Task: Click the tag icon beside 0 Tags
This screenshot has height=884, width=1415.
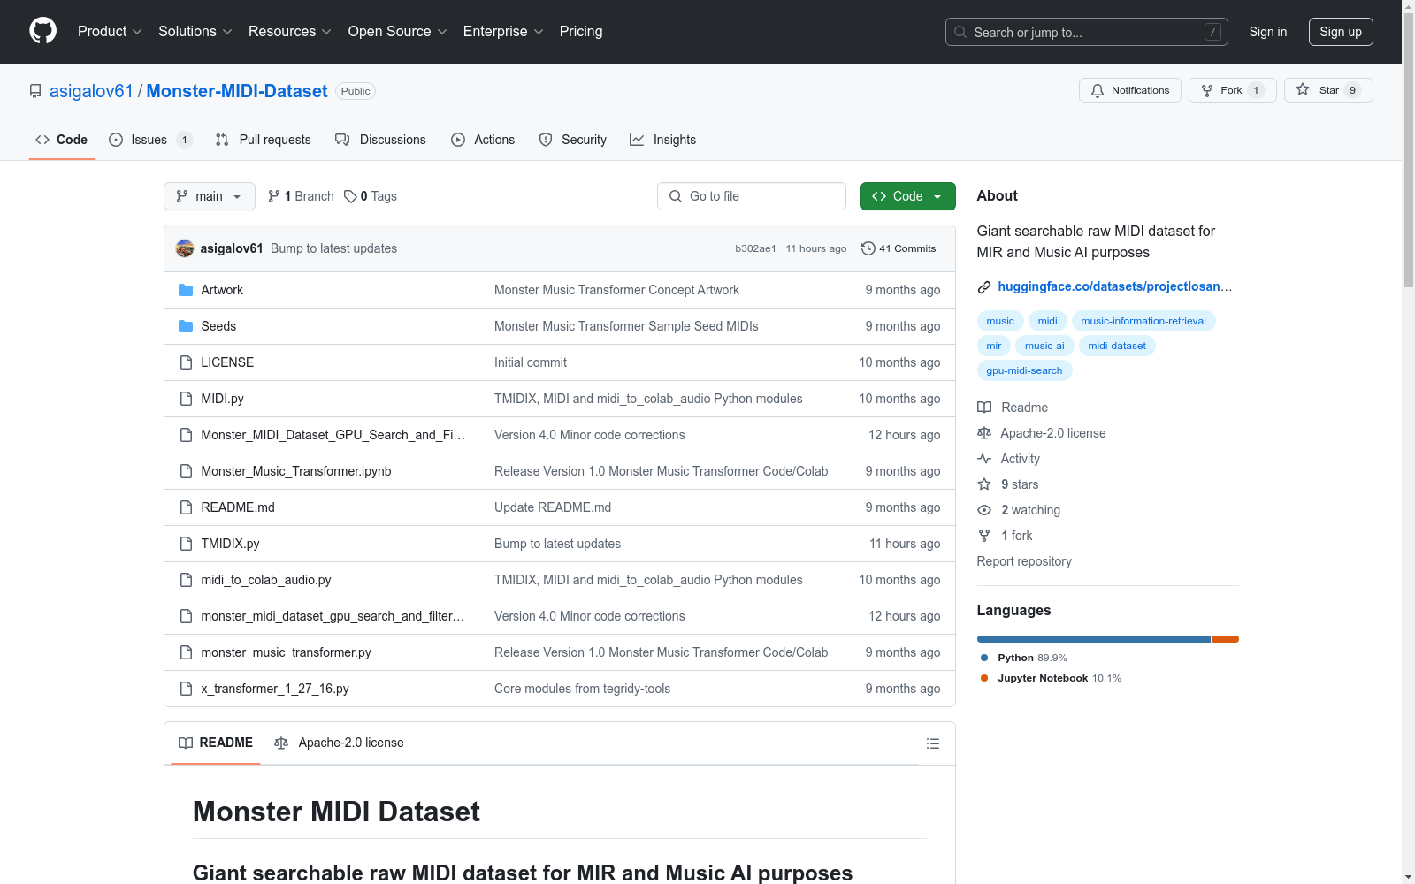Action: pos(350,196)
